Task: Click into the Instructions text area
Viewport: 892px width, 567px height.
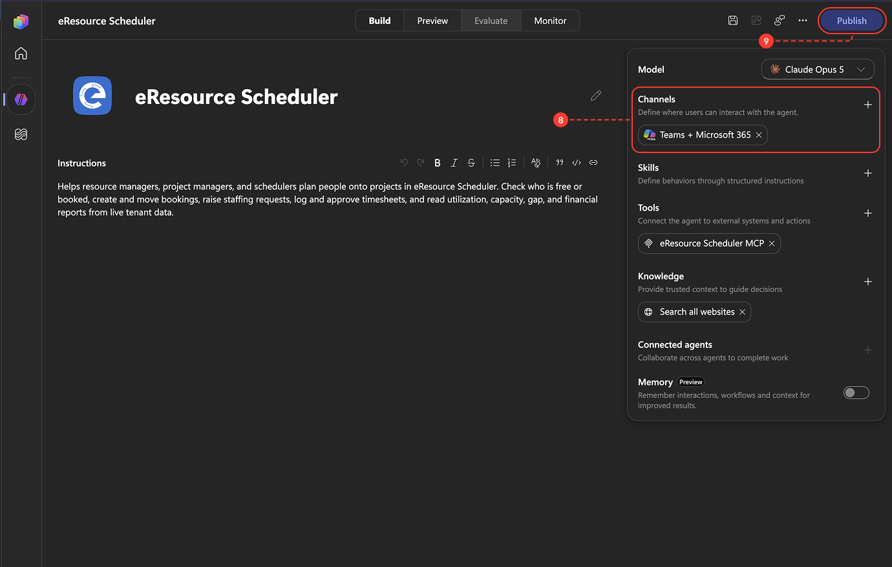Action: [x=328, y=200]
